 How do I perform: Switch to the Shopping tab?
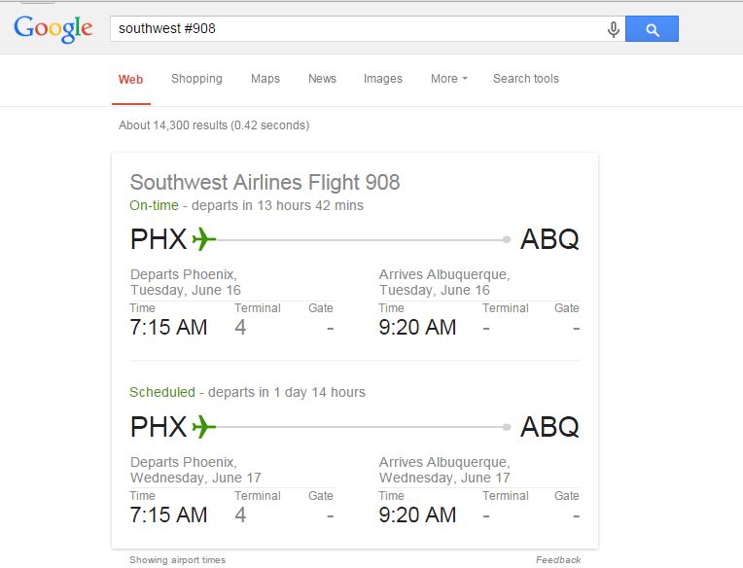[196, 79]
